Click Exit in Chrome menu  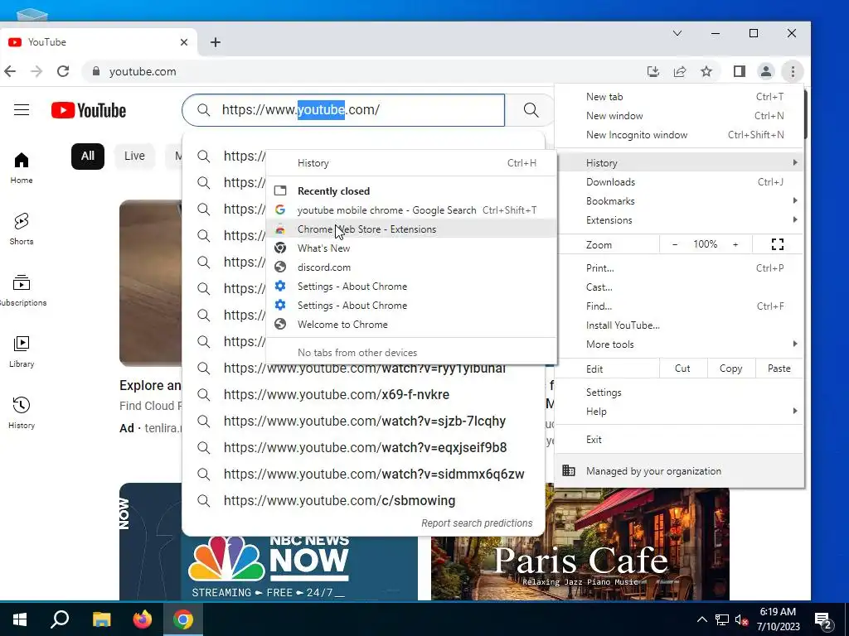click(x=680, y=439)
